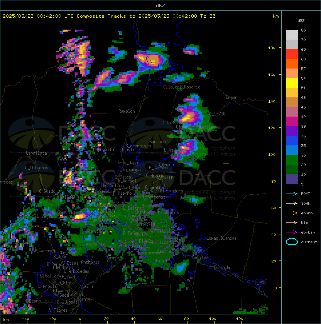
Task: Click the '50YD' legend label
Action: click(306, 194)
